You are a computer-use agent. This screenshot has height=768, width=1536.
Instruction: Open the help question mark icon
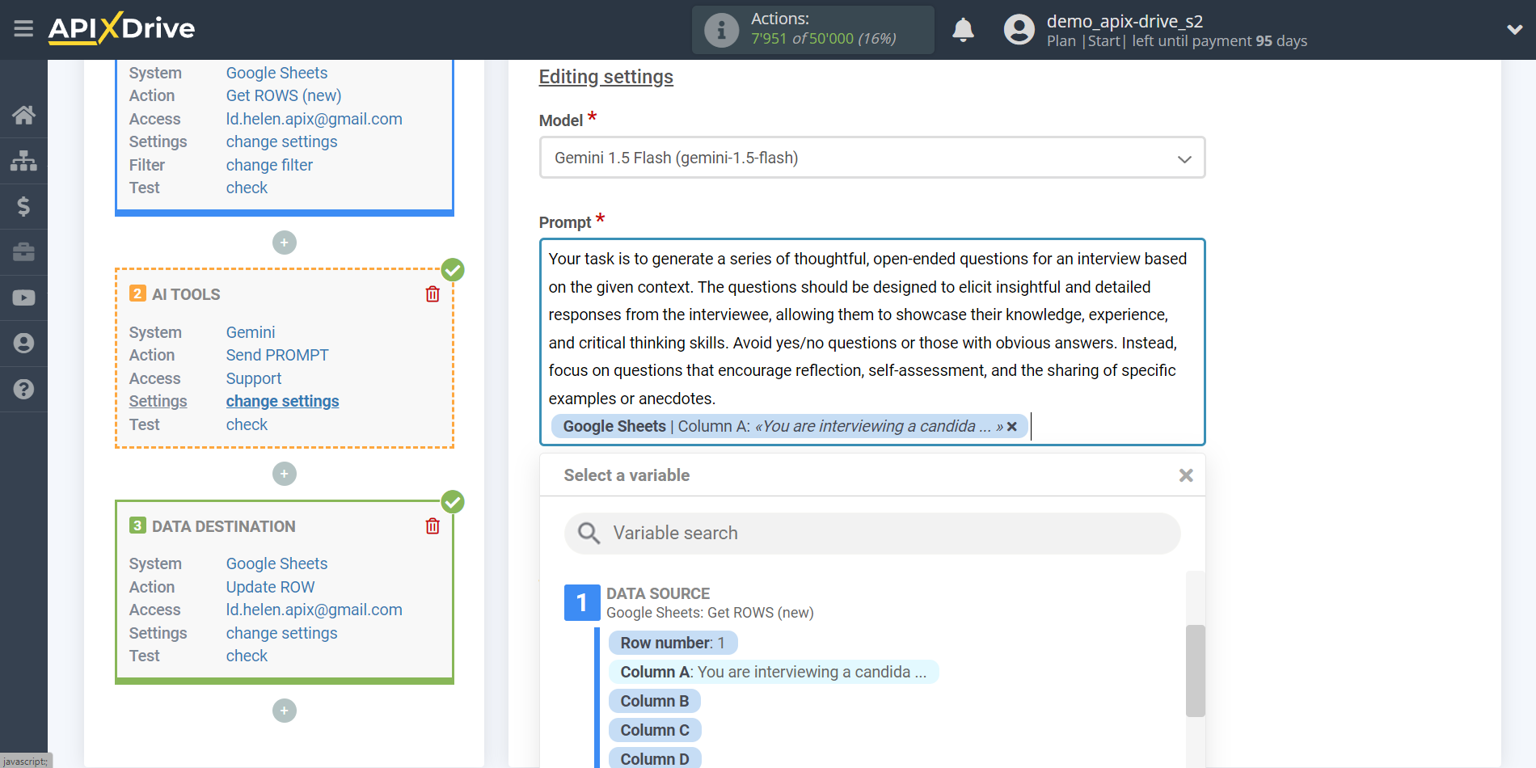tap(23, 389)
